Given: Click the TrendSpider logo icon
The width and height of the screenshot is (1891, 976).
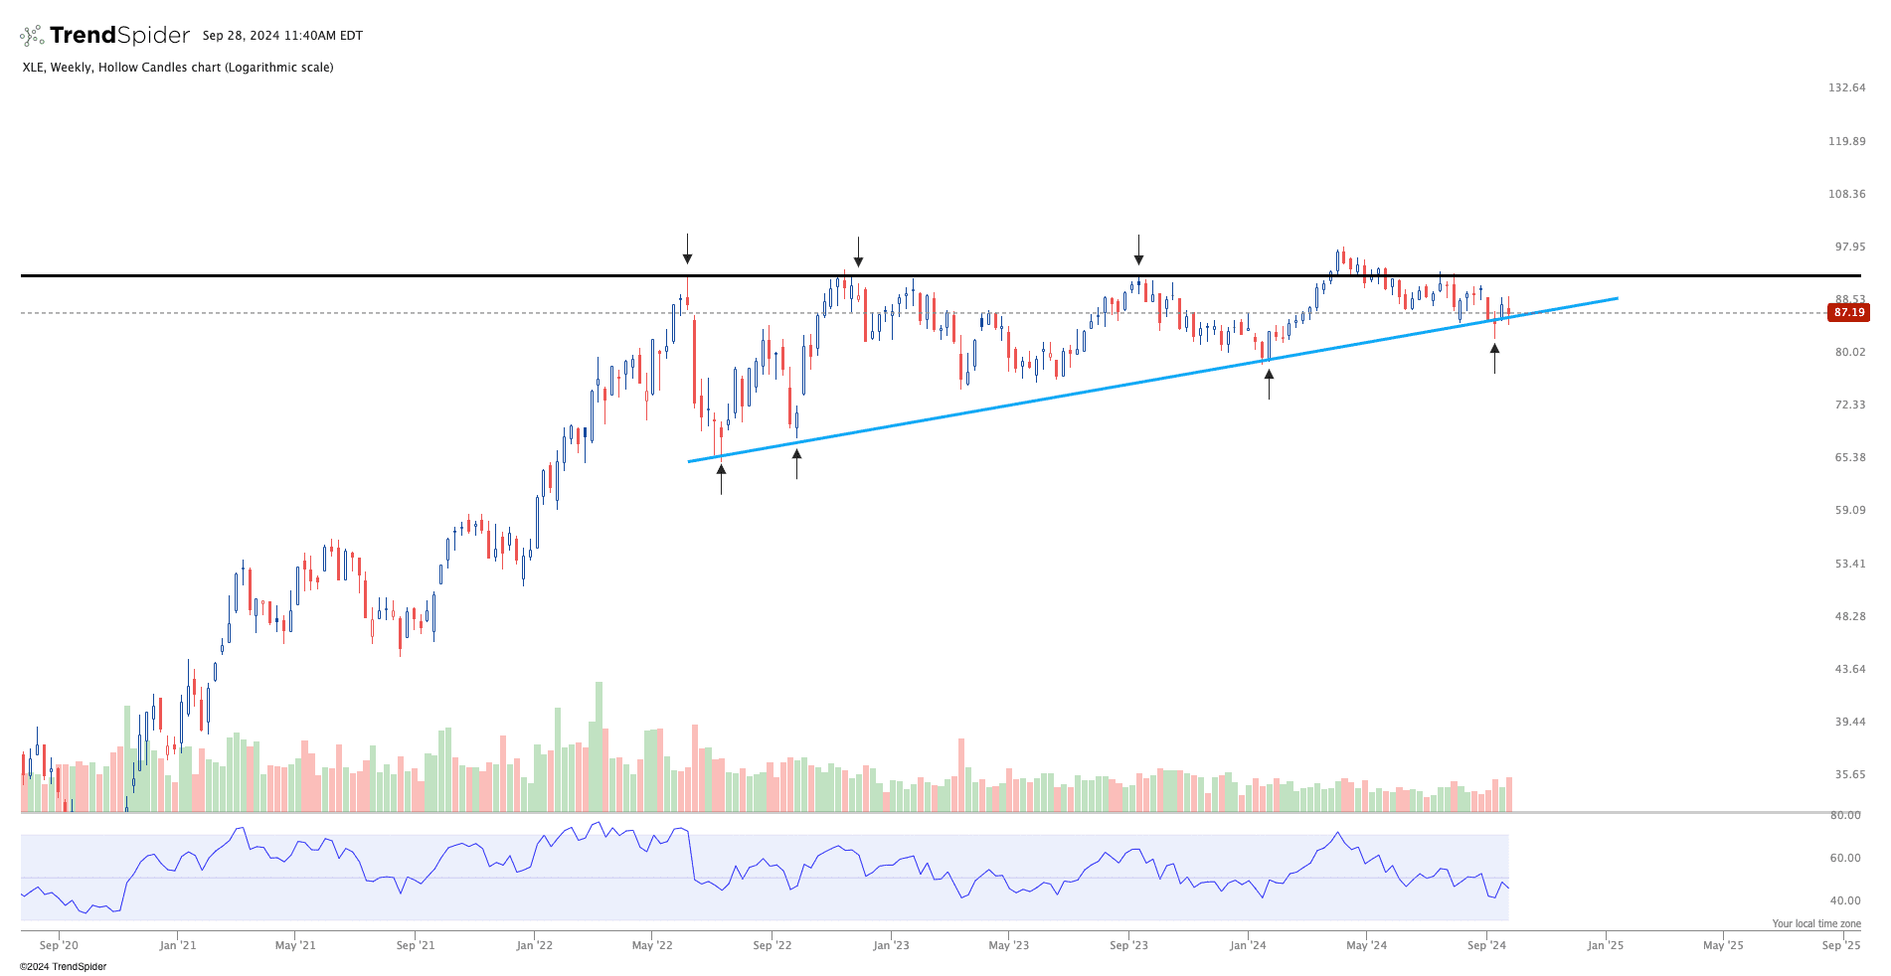Looking at the screenshot, I should (x=32, y=36).
